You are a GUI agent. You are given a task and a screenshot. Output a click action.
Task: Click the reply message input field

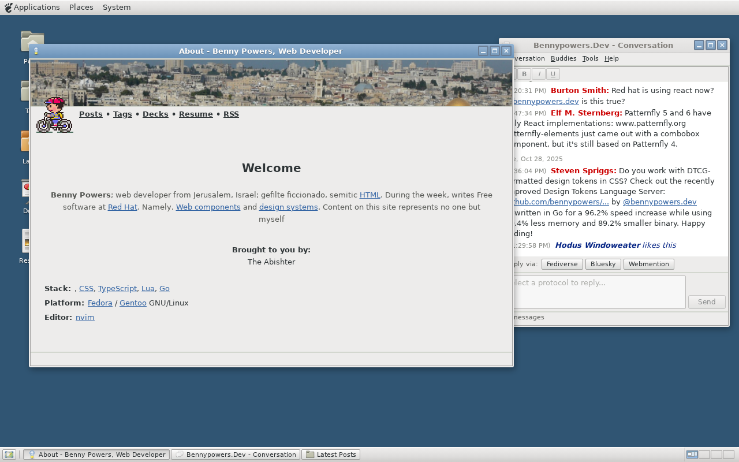pos(598,292)
